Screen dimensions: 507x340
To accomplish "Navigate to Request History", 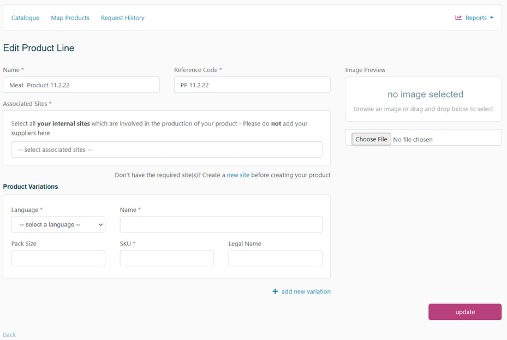I will pos(123,18).
